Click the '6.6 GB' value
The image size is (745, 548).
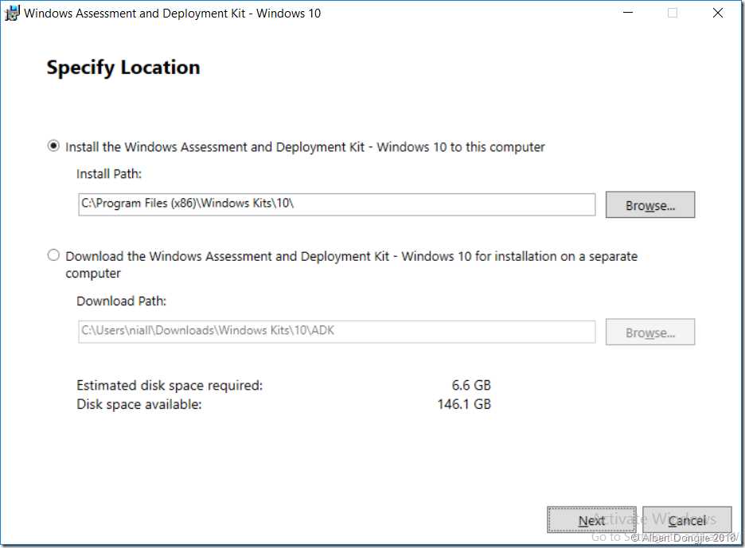471,385
